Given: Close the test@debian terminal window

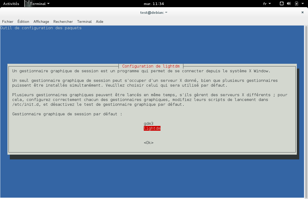Looking at the screenshot, I should tap(302, 12).
